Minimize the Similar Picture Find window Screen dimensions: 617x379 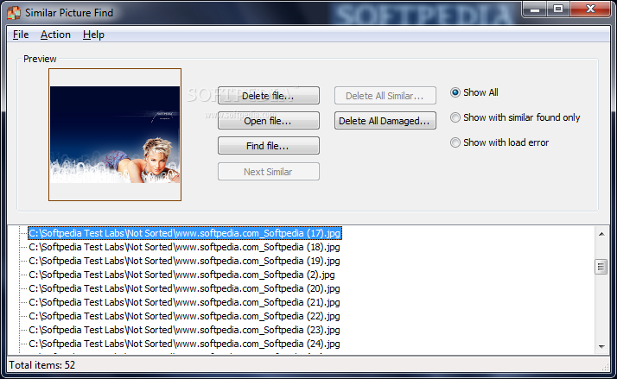click(x=535, y=9)
